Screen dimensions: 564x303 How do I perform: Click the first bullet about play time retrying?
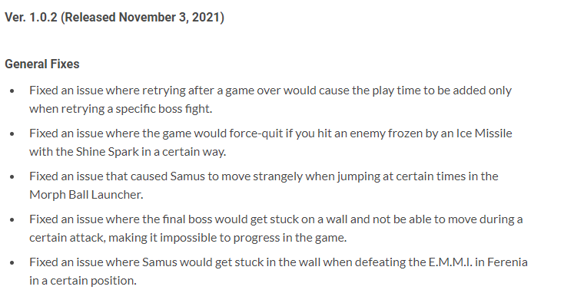click(270, 100)
